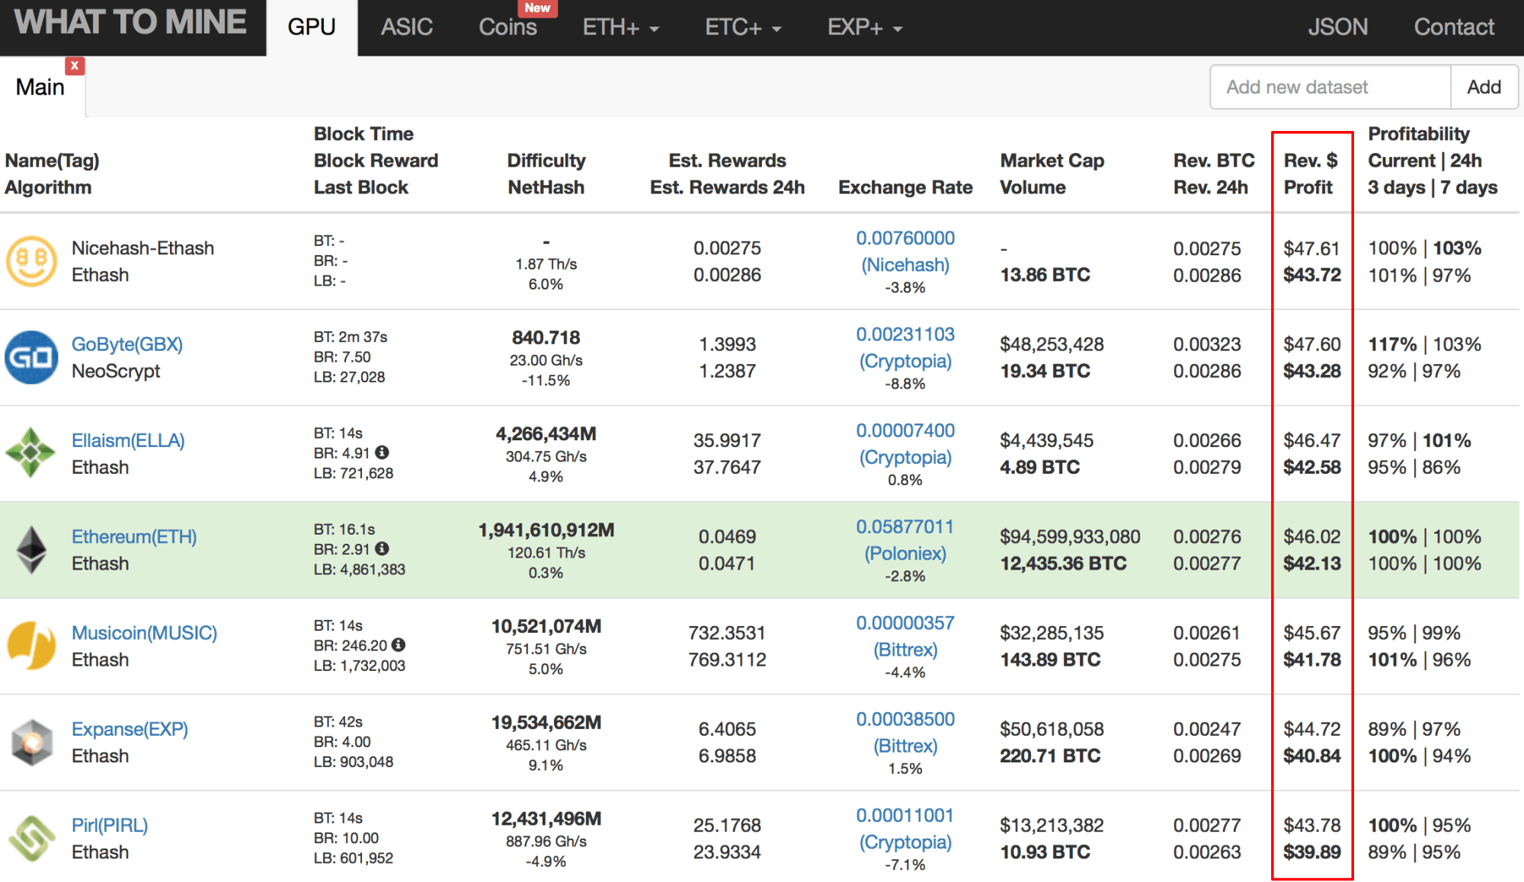The image size is (1524, 882).
Task: Open the Pirl(PIRL) coin link
Action: [x=110, y=825]
